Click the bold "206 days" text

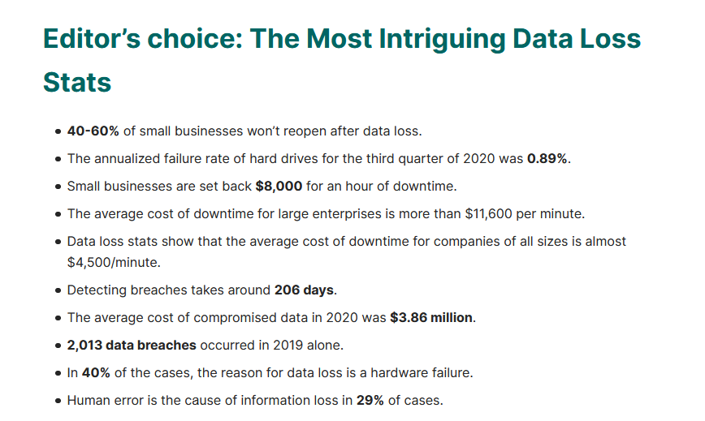click(x=305, y=290)
